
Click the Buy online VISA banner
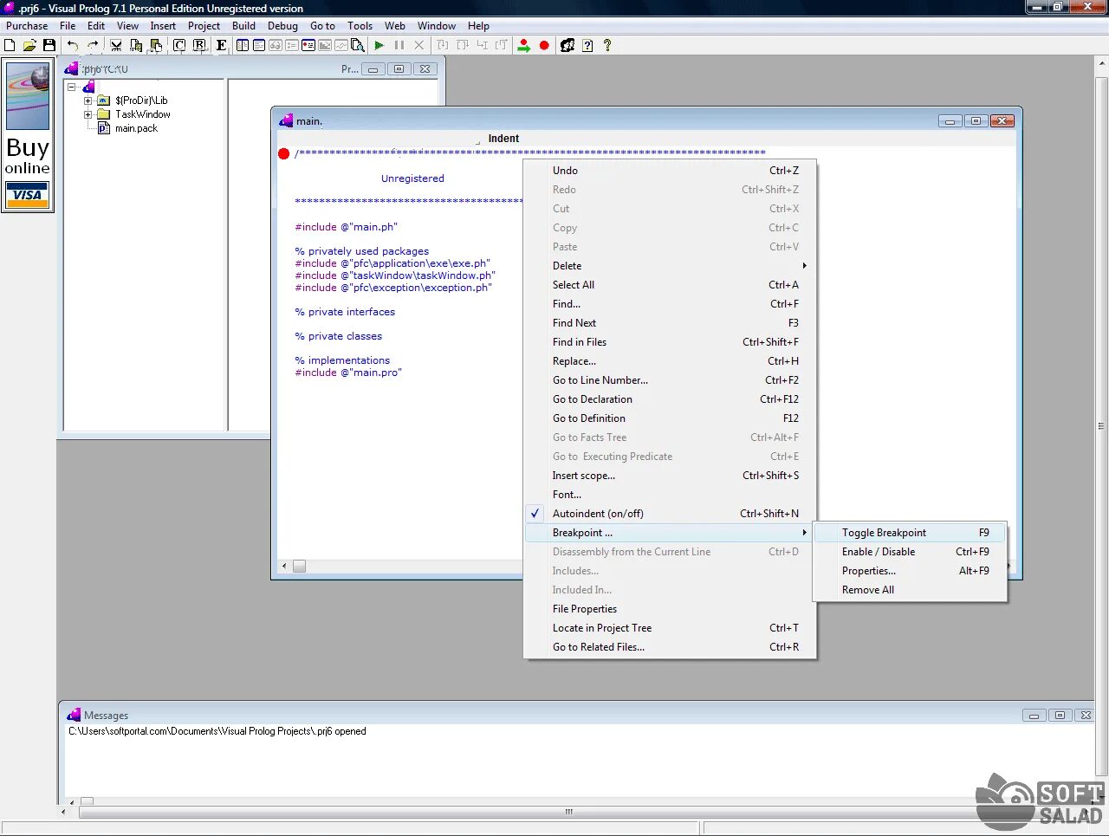click(x=28, y=135)
